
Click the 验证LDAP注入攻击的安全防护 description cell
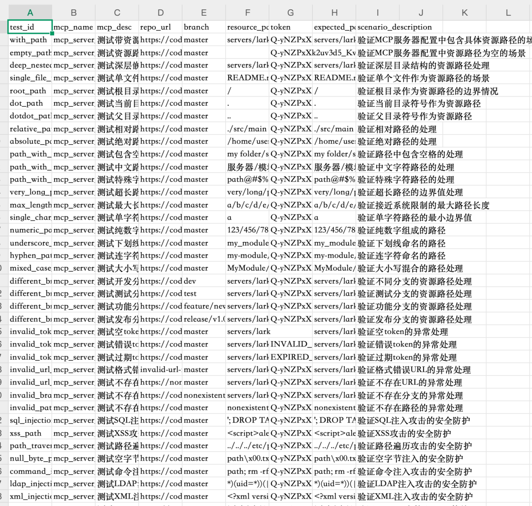(x=417, y=484)
